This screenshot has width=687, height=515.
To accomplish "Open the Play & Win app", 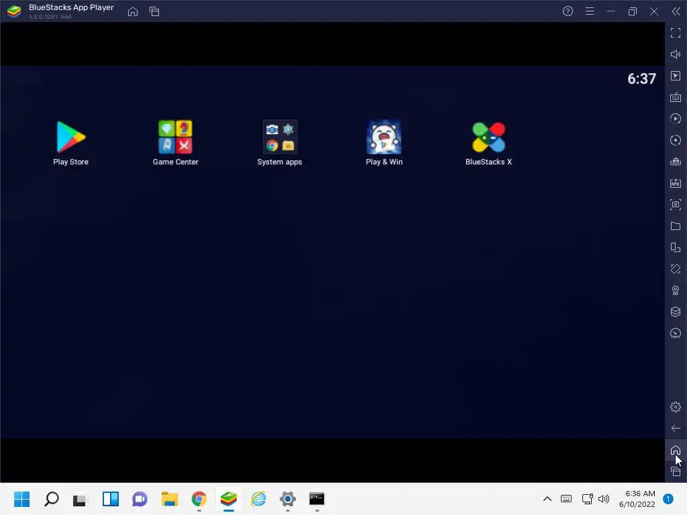I will tap(384, 143).
